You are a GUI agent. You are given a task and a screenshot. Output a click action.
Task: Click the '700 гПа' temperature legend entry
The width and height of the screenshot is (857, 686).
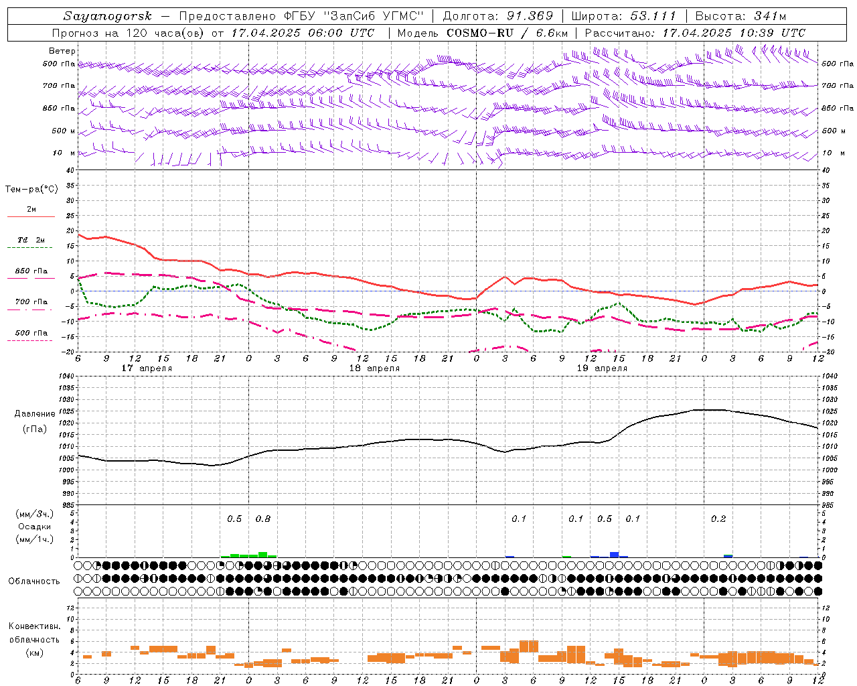pyautogui.click(x=31, y=301)
